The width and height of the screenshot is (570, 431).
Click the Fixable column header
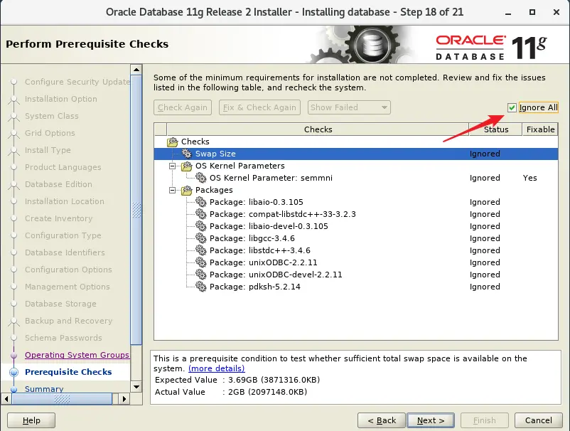pos(540,129)
